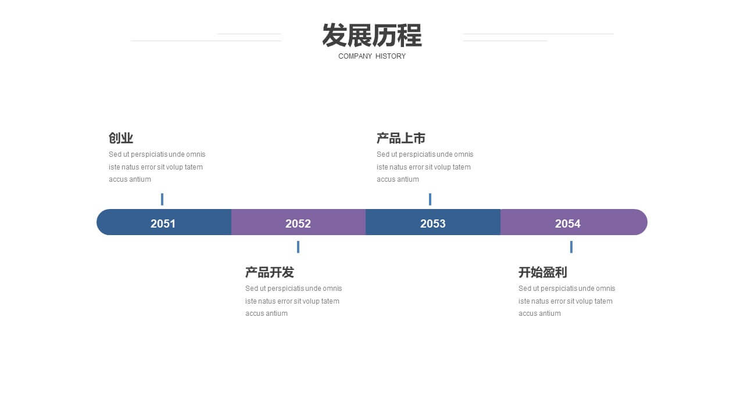Select the 产品开发 heading
Screen dimensions: 744x418
coord(270,272)
